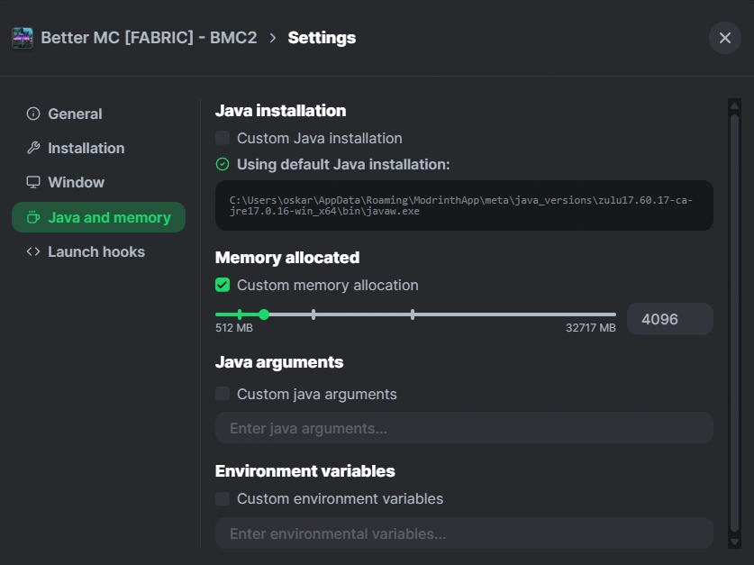Click the 512 MB minimum label
This screenshot has height=565, width=754.
coord(233,328)
